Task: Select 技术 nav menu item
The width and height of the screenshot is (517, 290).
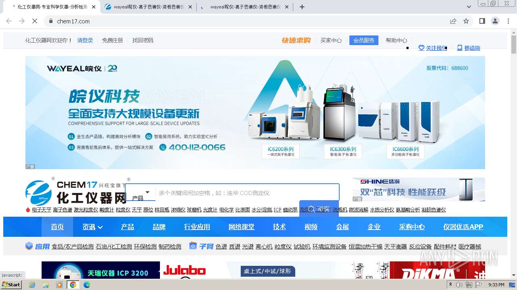Action: click(280, 227)
